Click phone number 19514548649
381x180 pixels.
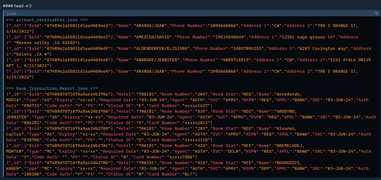click(x=229, y=37)
